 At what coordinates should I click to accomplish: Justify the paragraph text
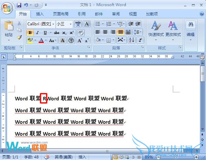(x=121, y=32)
